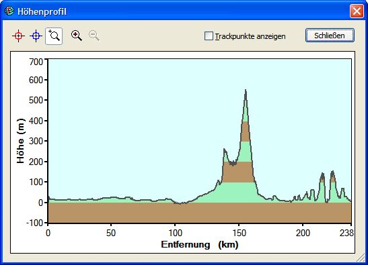Select the zoom-region magnifier tool
368x265 pixels.
pyautogui.click(x=54, y=36)
